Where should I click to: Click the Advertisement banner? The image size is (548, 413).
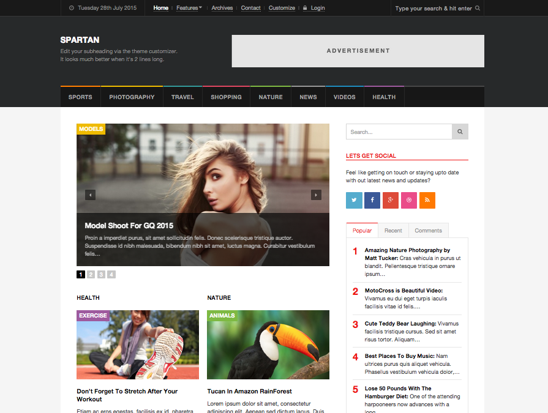358,51
